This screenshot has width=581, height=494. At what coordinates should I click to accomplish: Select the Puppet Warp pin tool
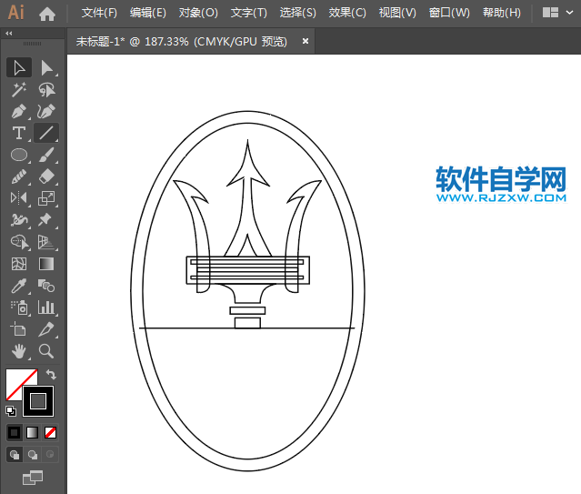click(x=46, y=220)
